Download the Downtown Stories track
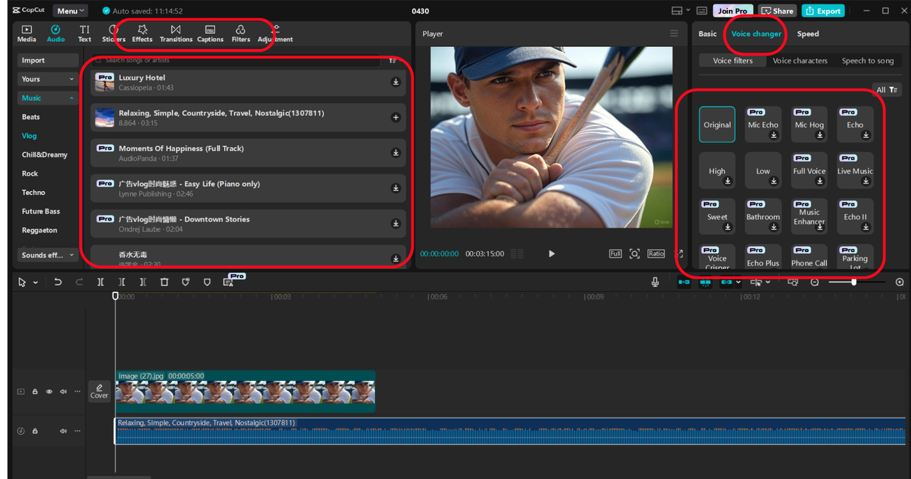Screen dimensions: 911x479 [x=396, y=223]
